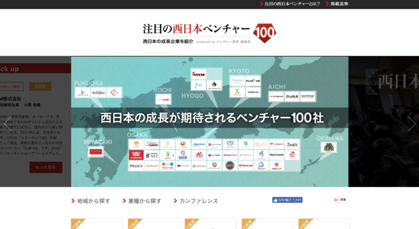Open the dark conference slide on the right
Image resolution: width=419 pixels, height=229 pixels.
(x=384, y=122)
